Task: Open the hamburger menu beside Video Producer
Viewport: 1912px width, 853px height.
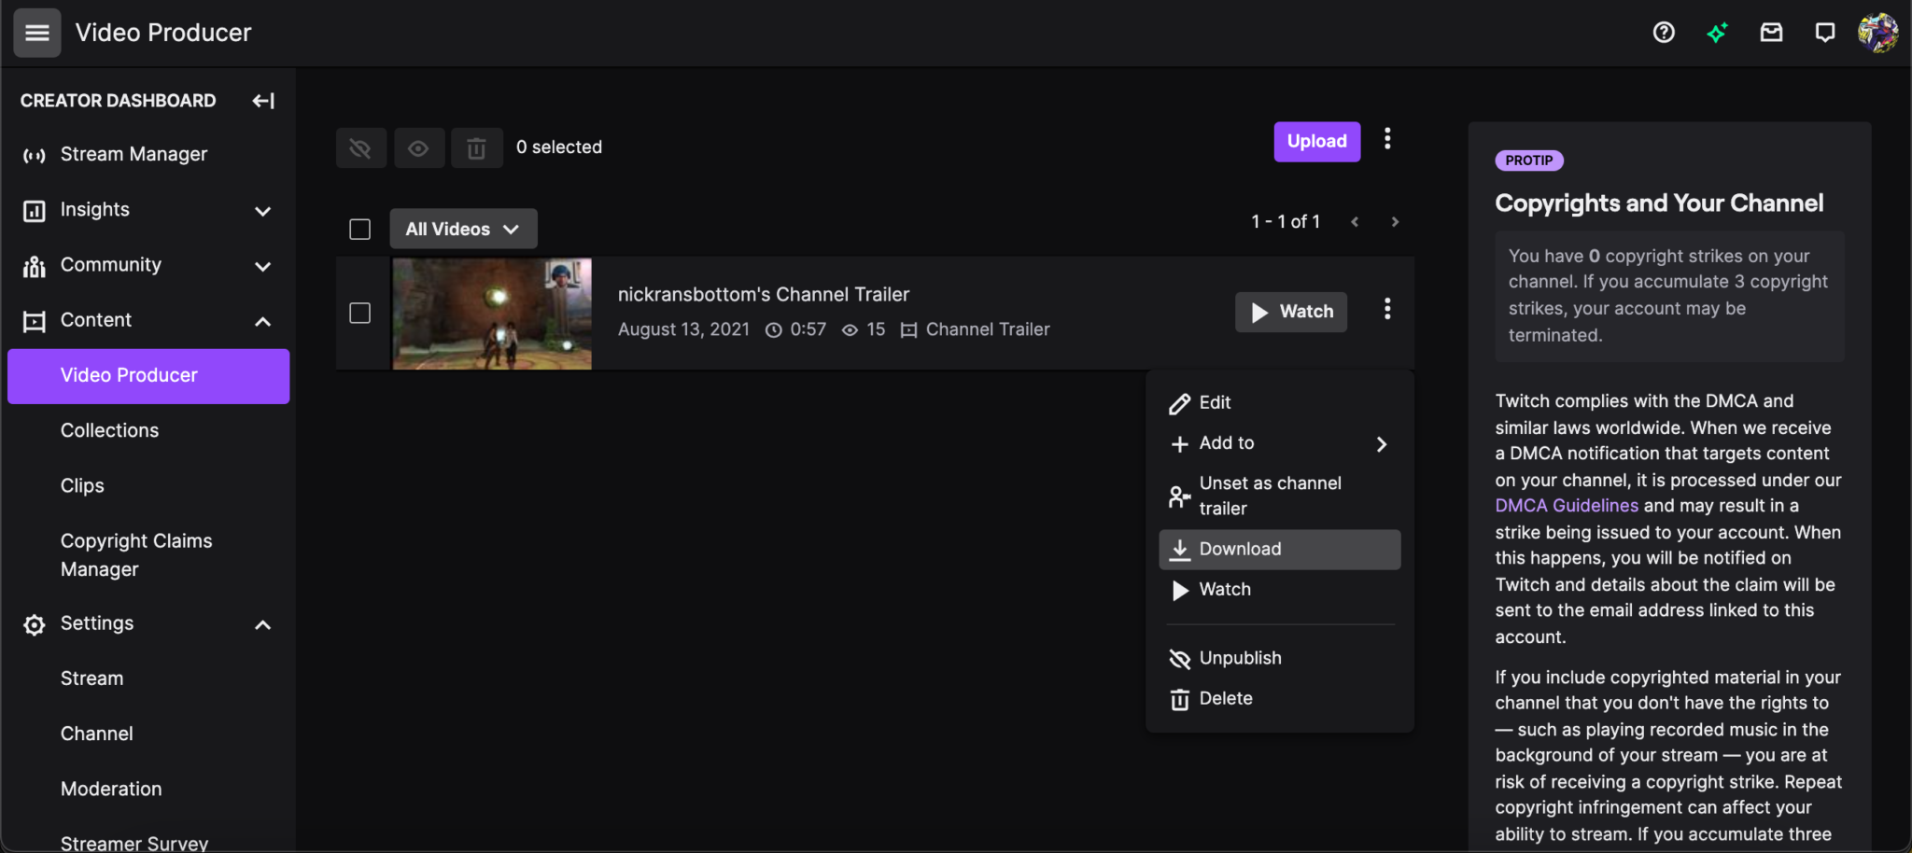Action: click(36, 32)
